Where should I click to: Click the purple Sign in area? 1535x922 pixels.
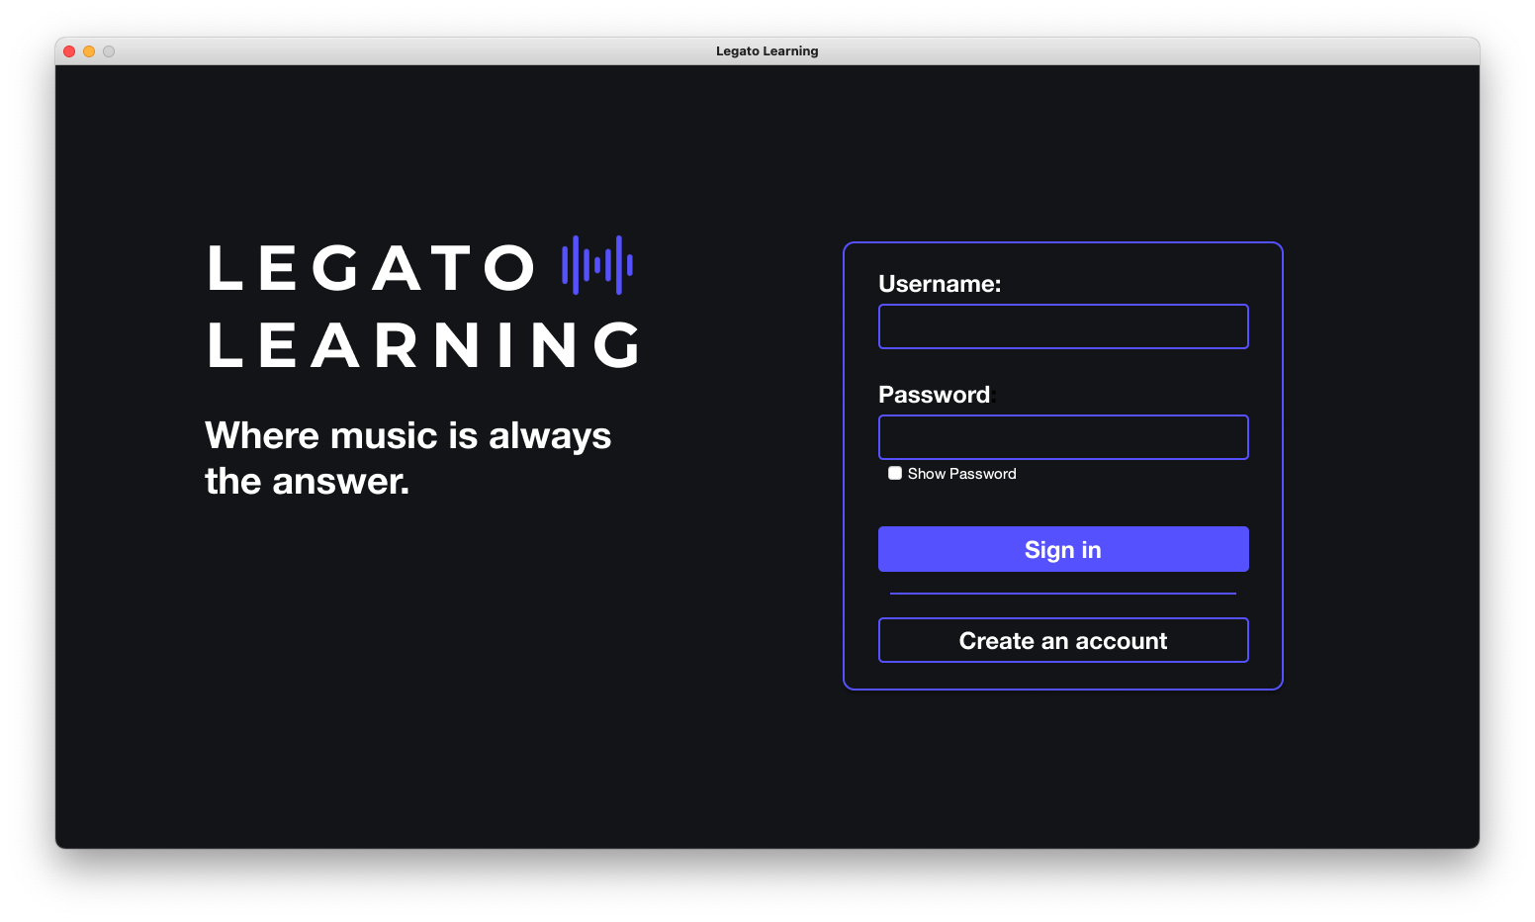click(x=1062, y=549)
